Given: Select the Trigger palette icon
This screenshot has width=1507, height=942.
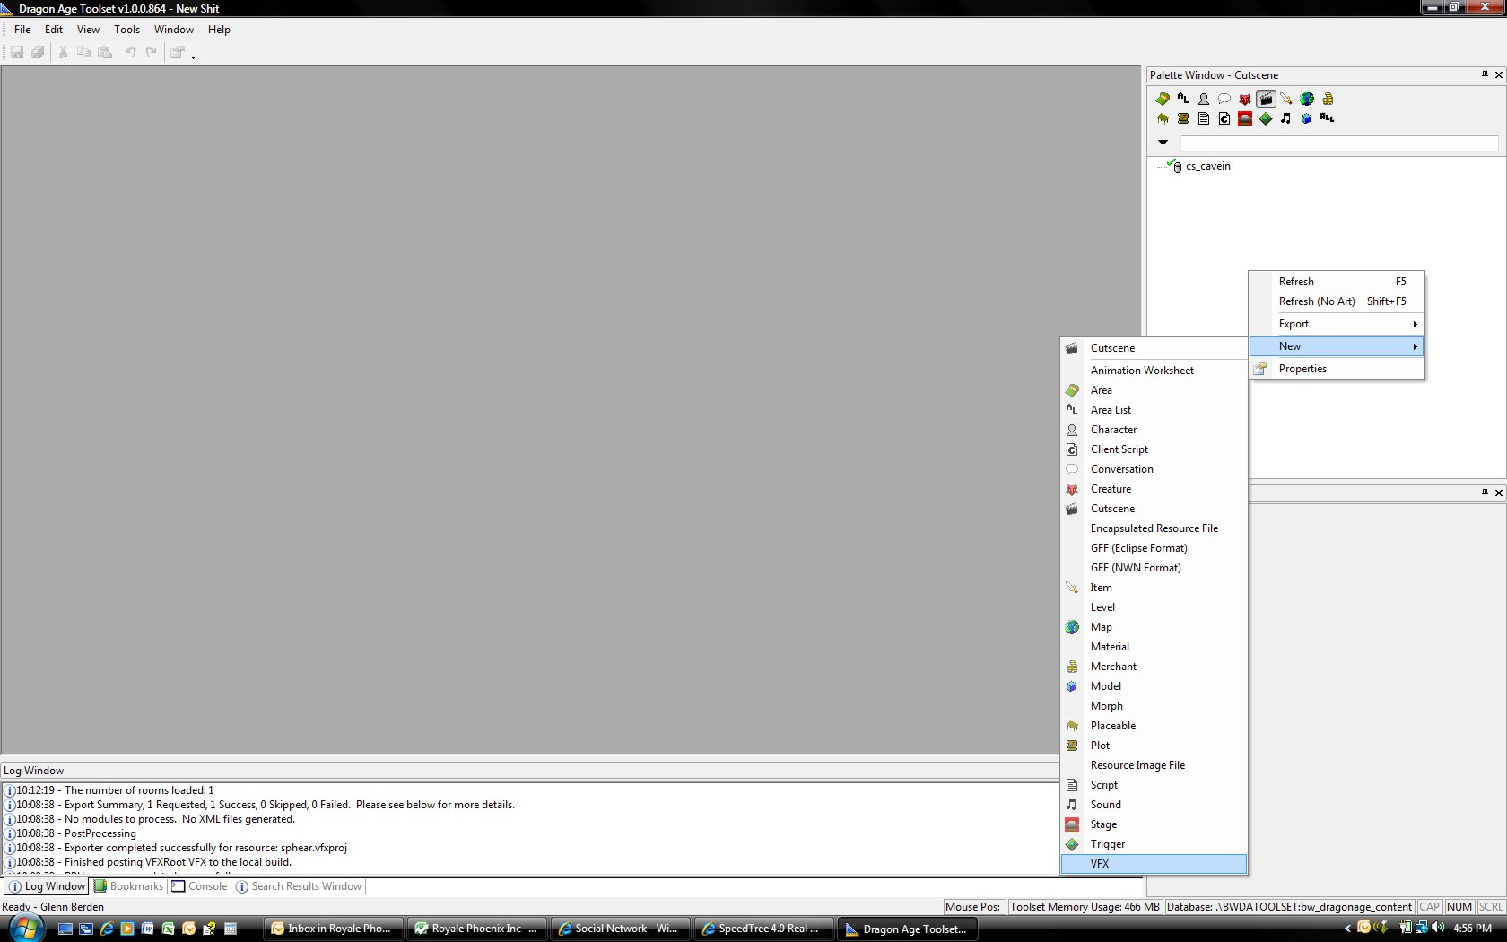Looking at the screenshot, I should point(1266,119).
